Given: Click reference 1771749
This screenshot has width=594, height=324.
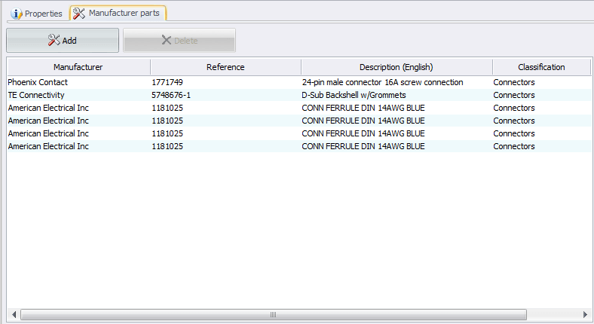Looking at the screenshot, I should click(x=167, y=82).
